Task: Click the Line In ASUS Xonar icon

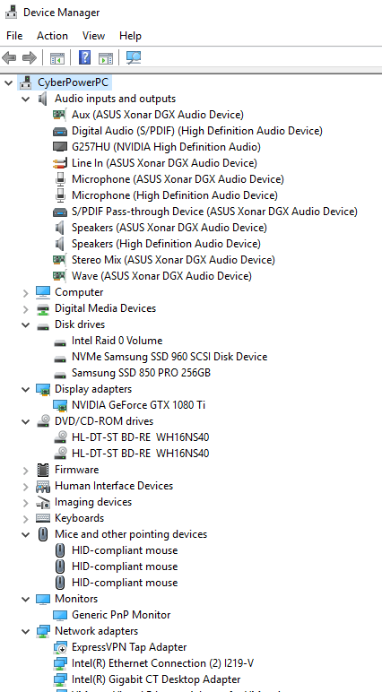Action: [x=59, y=163]
